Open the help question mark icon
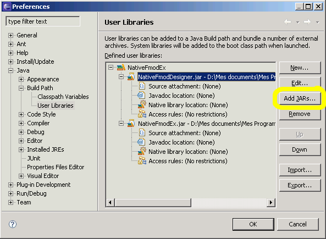The image size is (326, 239). [13, 224]
